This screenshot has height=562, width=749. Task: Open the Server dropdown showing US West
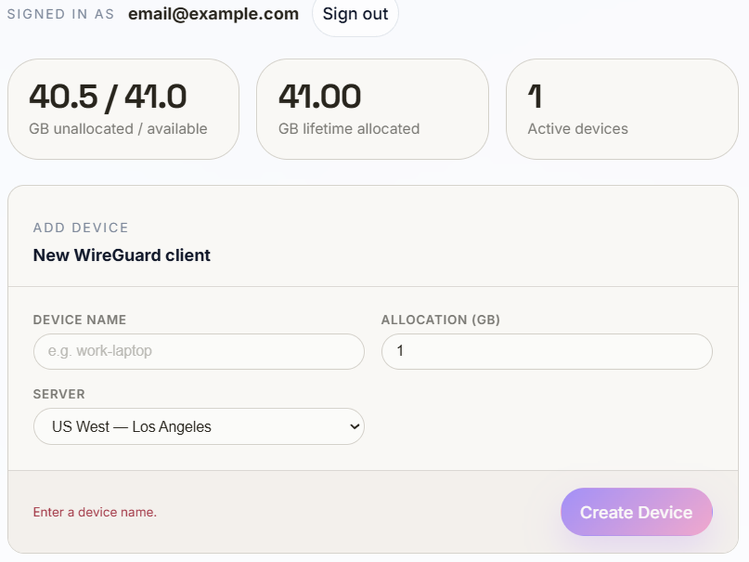click(198, 426)
